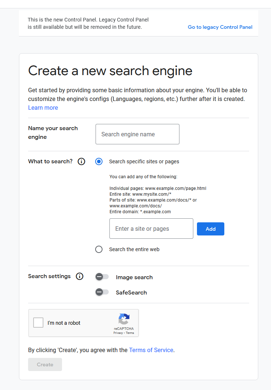Click the SafeSearch label text

(x=131, y=292)
